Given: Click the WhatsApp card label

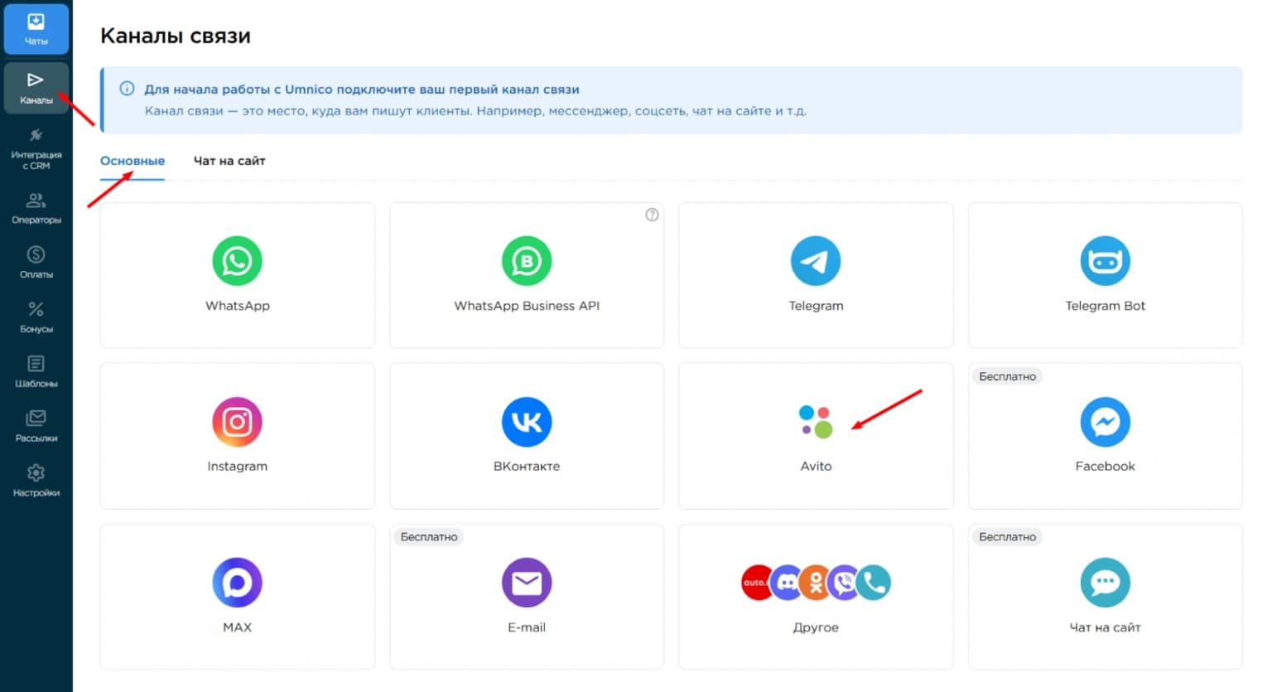Looking at the screenshot, I should (238, 306).
